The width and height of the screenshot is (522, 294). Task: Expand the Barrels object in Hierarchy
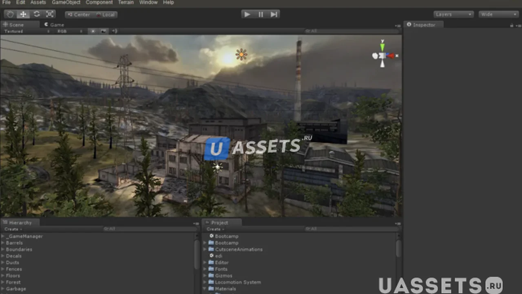coord(3,243)
